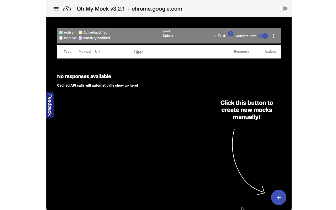
Task: Click the pink Inactive/modified color swatch
Action: (80, 38)
